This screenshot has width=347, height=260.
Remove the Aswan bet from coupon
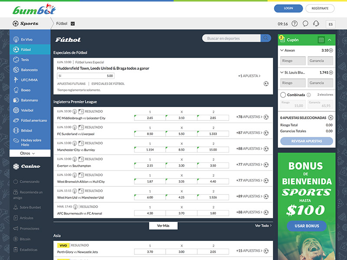(x=331, y=50)
